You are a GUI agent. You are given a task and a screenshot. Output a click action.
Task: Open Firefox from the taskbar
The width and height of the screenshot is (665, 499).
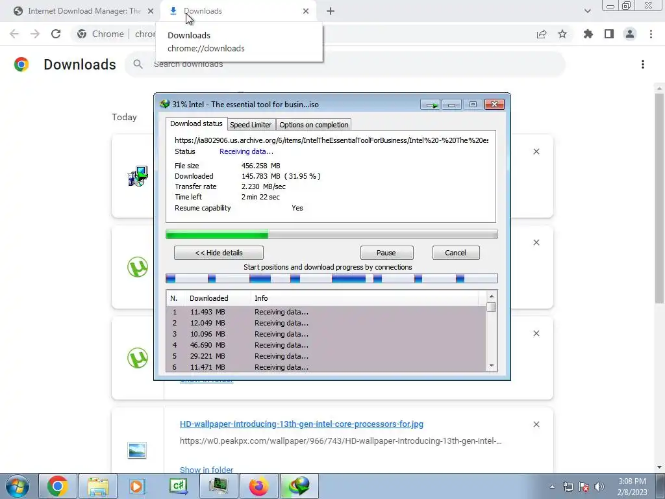(x=258, y=486)
